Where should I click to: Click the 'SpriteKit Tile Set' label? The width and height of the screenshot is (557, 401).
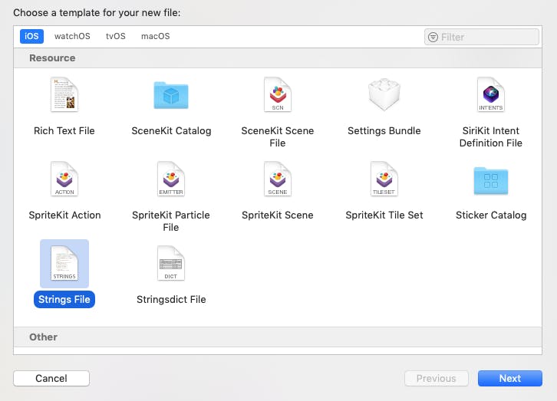[384, 215]
